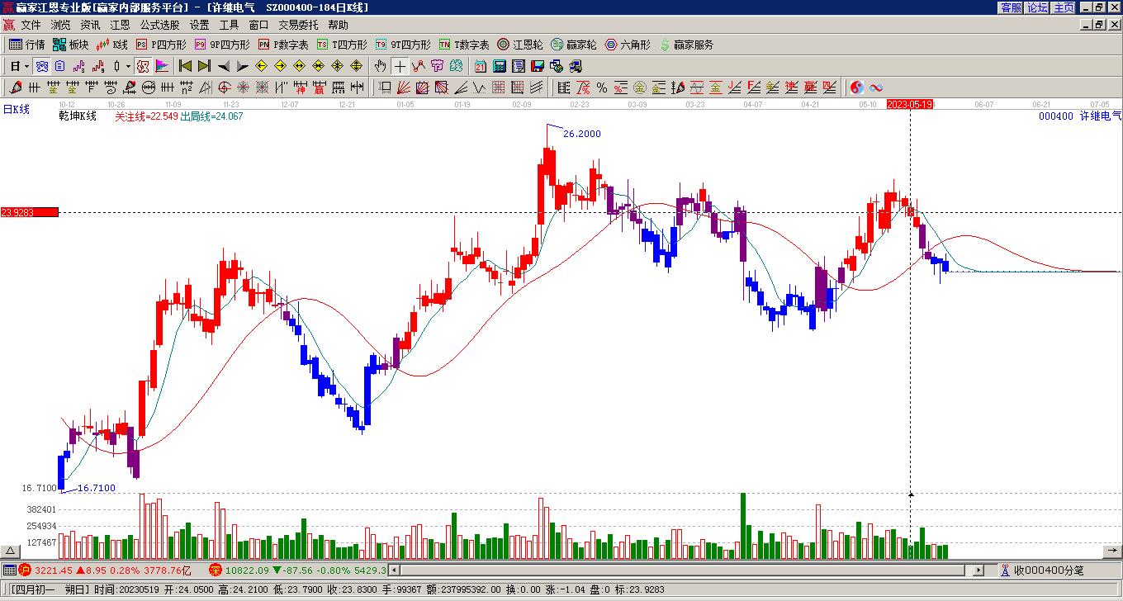The height and width of the screenshot is (601, 1123).
Task: Open the calculator icon
Action: 500,66
